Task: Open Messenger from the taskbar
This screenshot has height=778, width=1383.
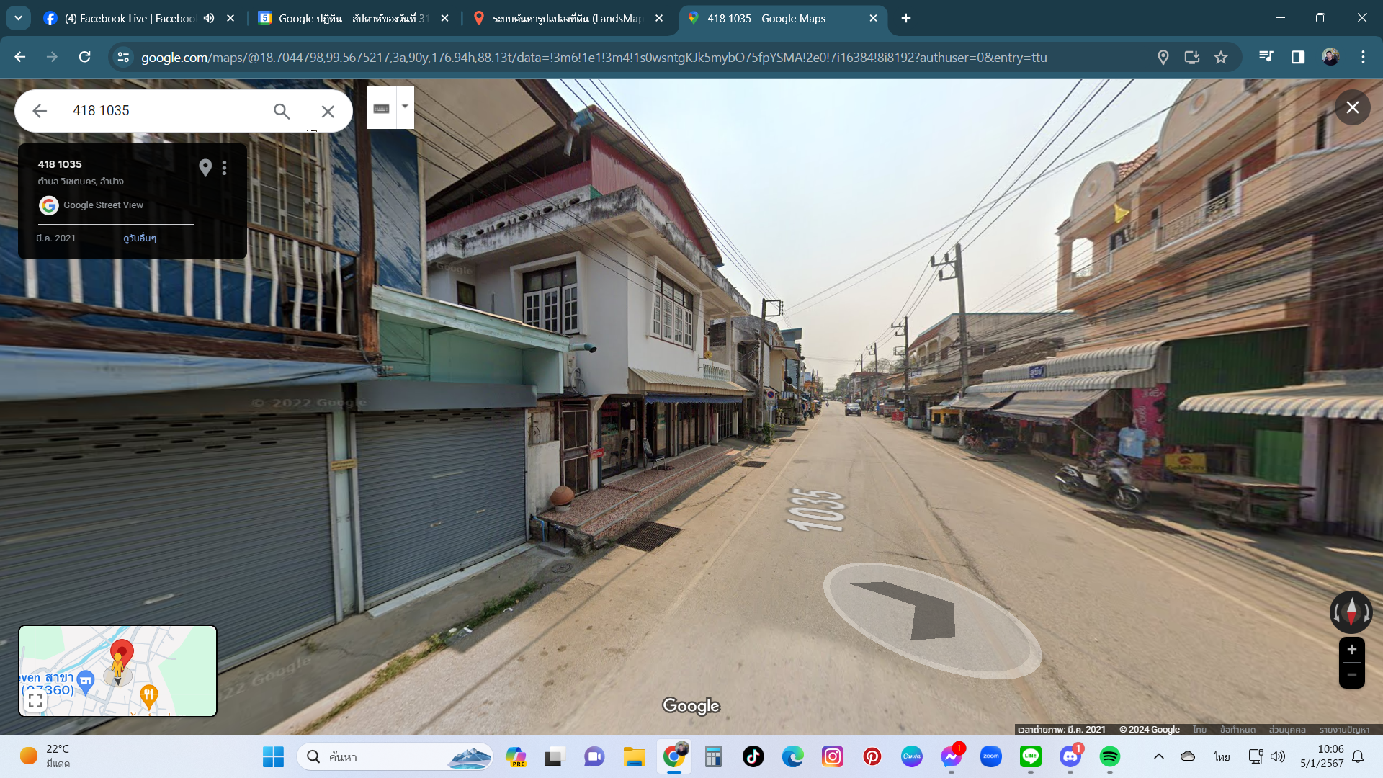Action: pyautogui.click(x=951, y=756)
